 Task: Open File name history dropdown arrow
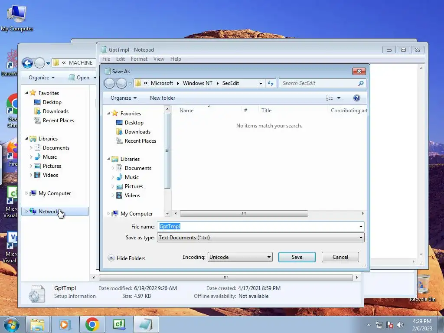pyautogui.click(x=361, y=226)
